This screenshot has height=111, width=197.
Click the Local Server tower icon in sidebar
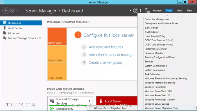pos(5,28)
